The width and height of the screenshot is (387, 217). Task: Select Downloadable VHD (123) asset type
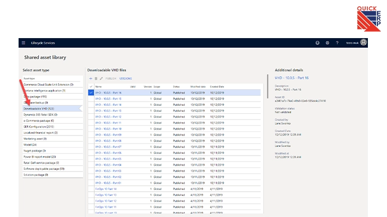coord(52,108)
